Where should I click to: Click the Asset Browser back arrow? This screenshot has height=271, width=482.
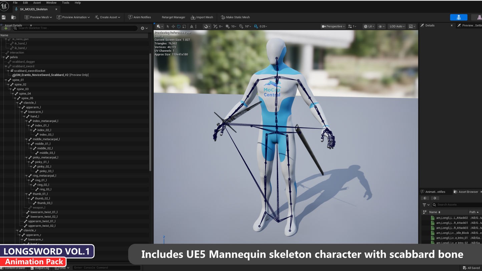[x=425, y=198]
